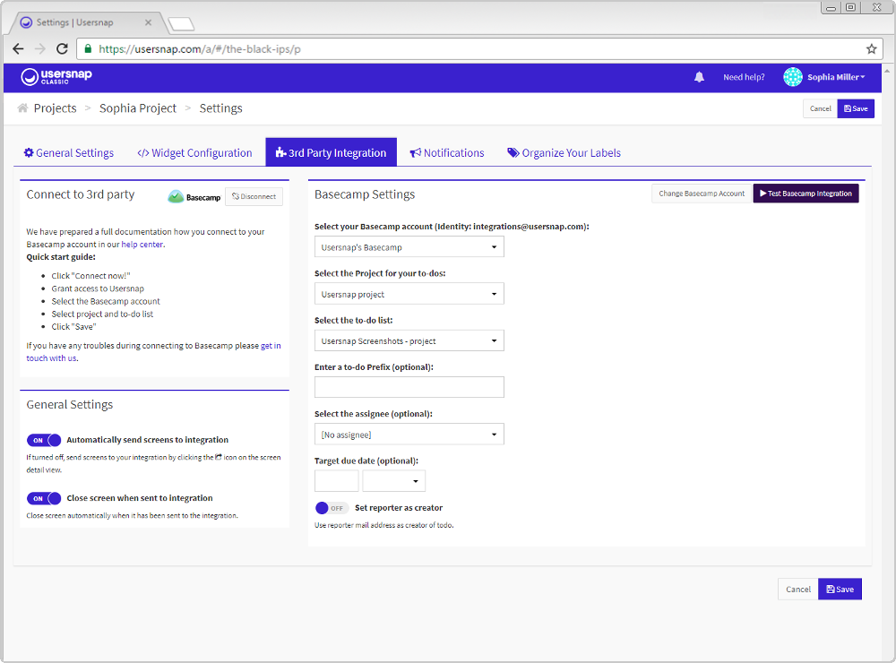Expand the Sophia Miller user menu

click(x=836, y=77)
